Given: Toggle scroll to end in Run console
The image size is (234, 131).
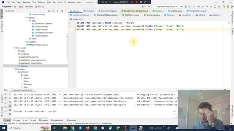Looking at the screenshot, I should [x=10, y=106].
